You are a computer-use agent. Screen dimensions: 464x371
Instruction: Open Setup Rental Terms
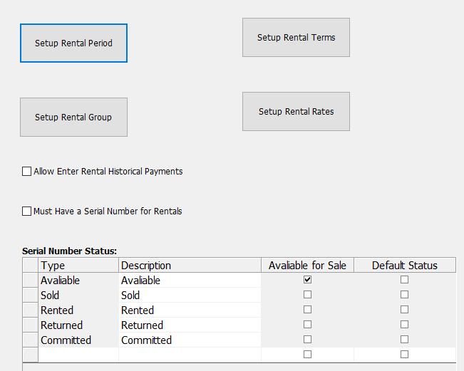pos(296,37)
